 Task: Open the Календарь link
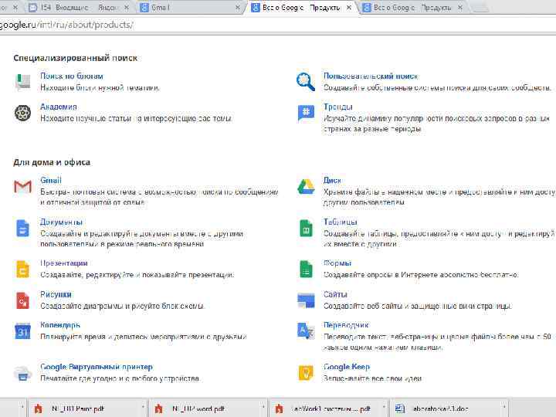(60, 325)
